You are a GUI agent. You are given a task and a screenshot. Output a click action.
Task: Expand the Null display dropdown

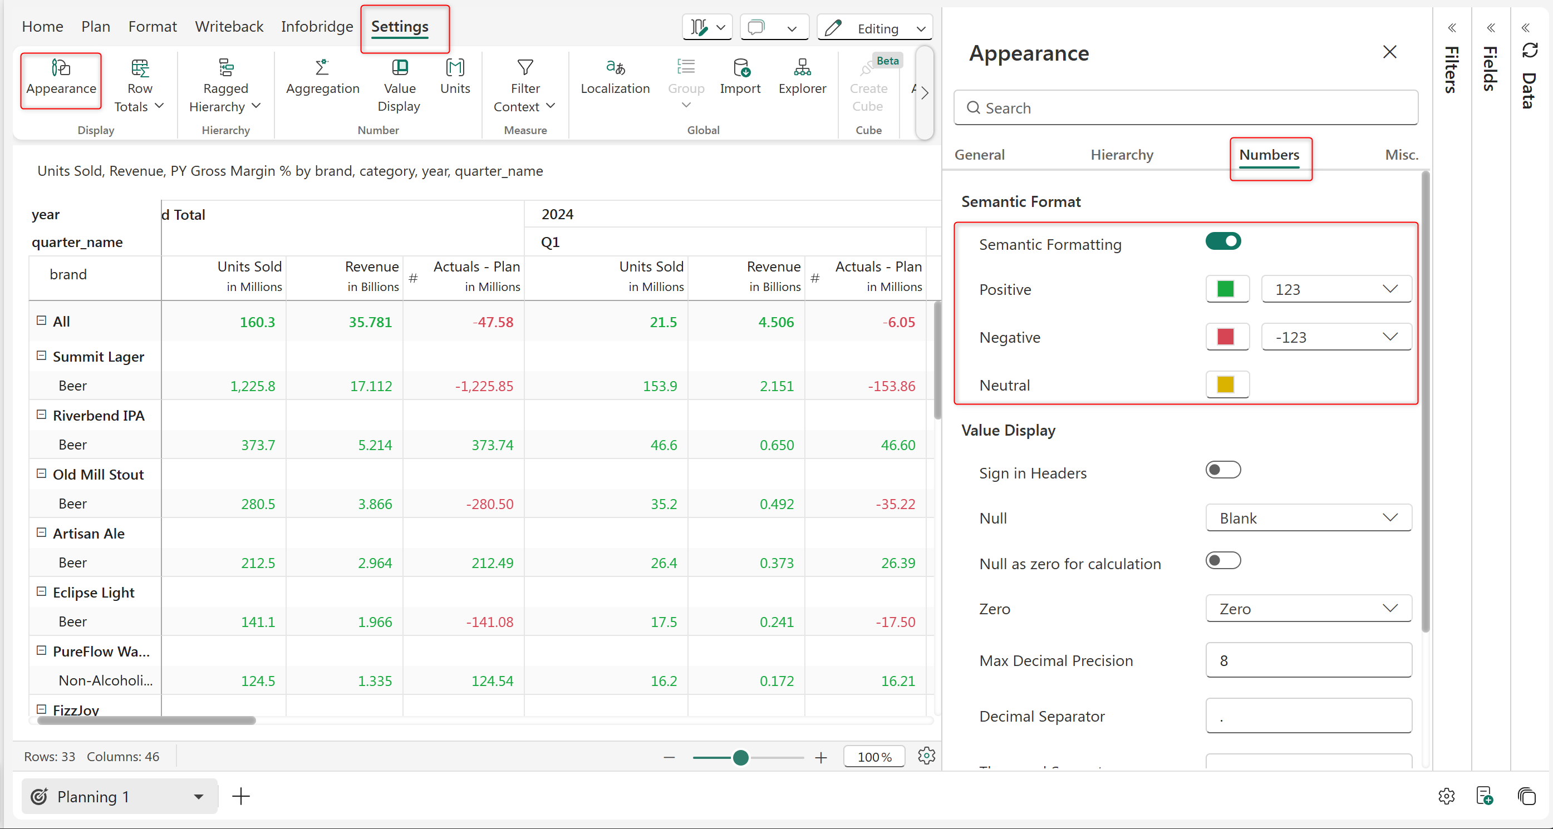1308,518
